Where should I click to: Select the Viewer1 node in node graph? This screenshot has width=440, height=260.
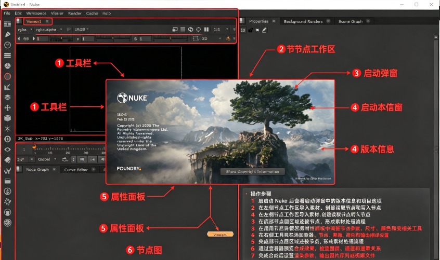(x=221, y=235)
